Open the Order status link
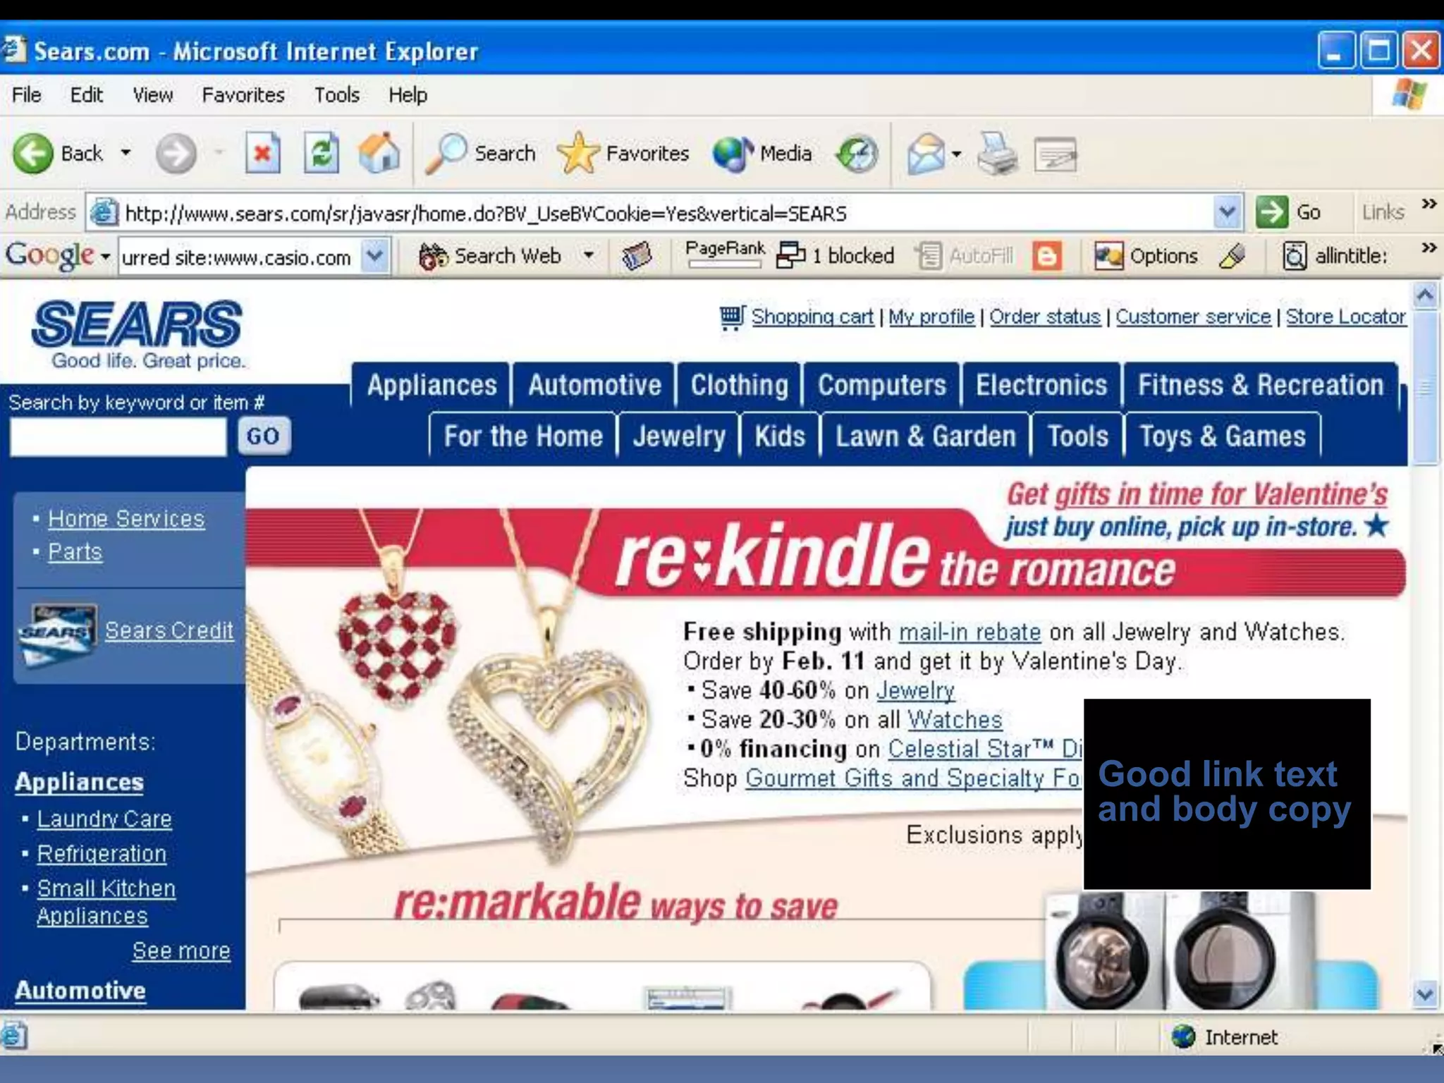 click(x=1045, y=317)
